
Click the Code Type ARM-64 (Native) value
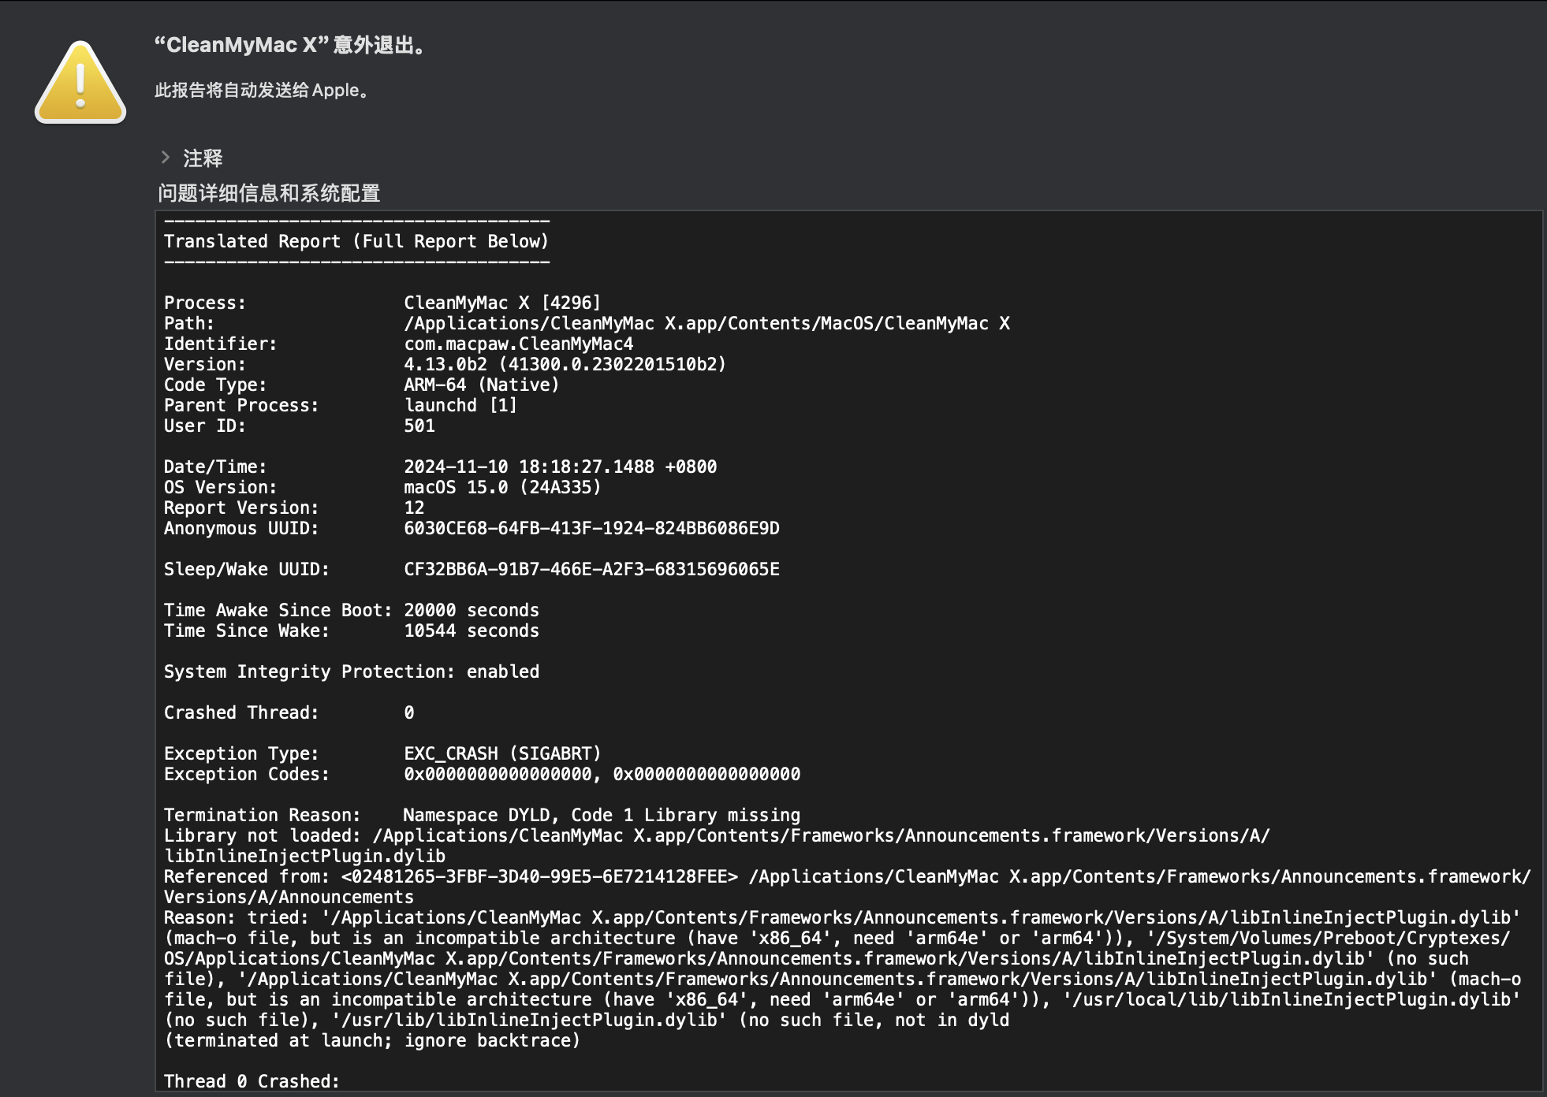pos(481,385)
